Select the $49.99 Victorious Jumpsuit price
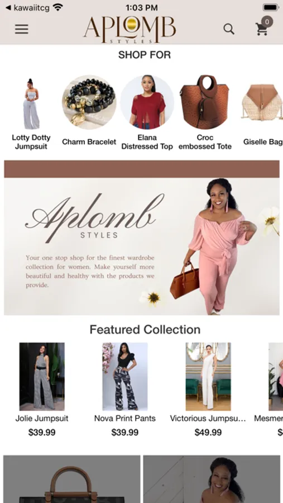283x503 pixels. point(208,433)
